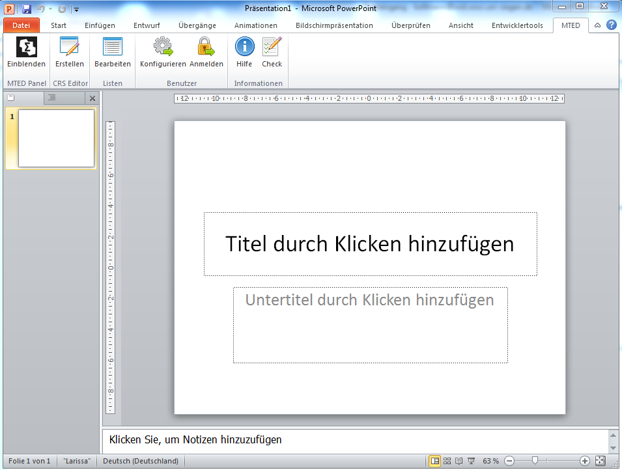Switch to the Entwurf tab
The height and width of the screenshot is (470, 622).
point(147,25)
